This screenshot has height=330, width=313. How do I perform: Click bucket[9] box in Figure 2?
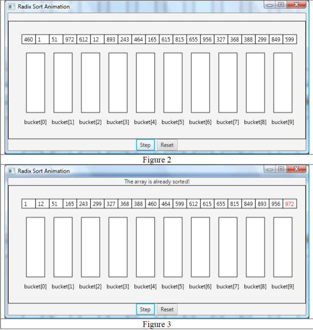(283, 83)
